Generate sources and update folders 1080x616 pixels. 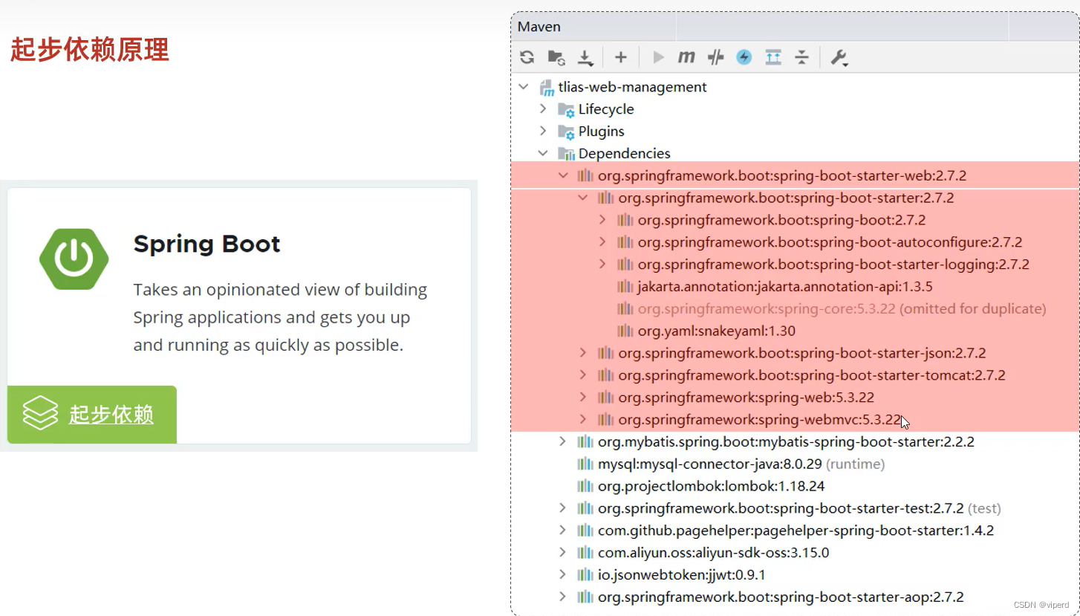click(556, 57)
